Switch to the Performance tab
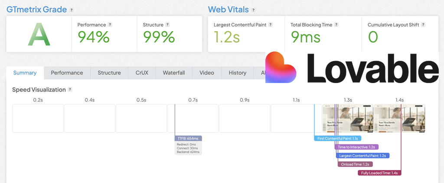Screen dimensions: 444x183 pyautogui.click(x=67, y=73)
